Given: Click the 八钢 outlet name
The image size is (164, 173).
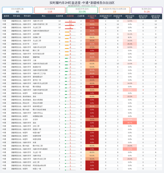Looking at the screenshot, I should tap(34, 61).
